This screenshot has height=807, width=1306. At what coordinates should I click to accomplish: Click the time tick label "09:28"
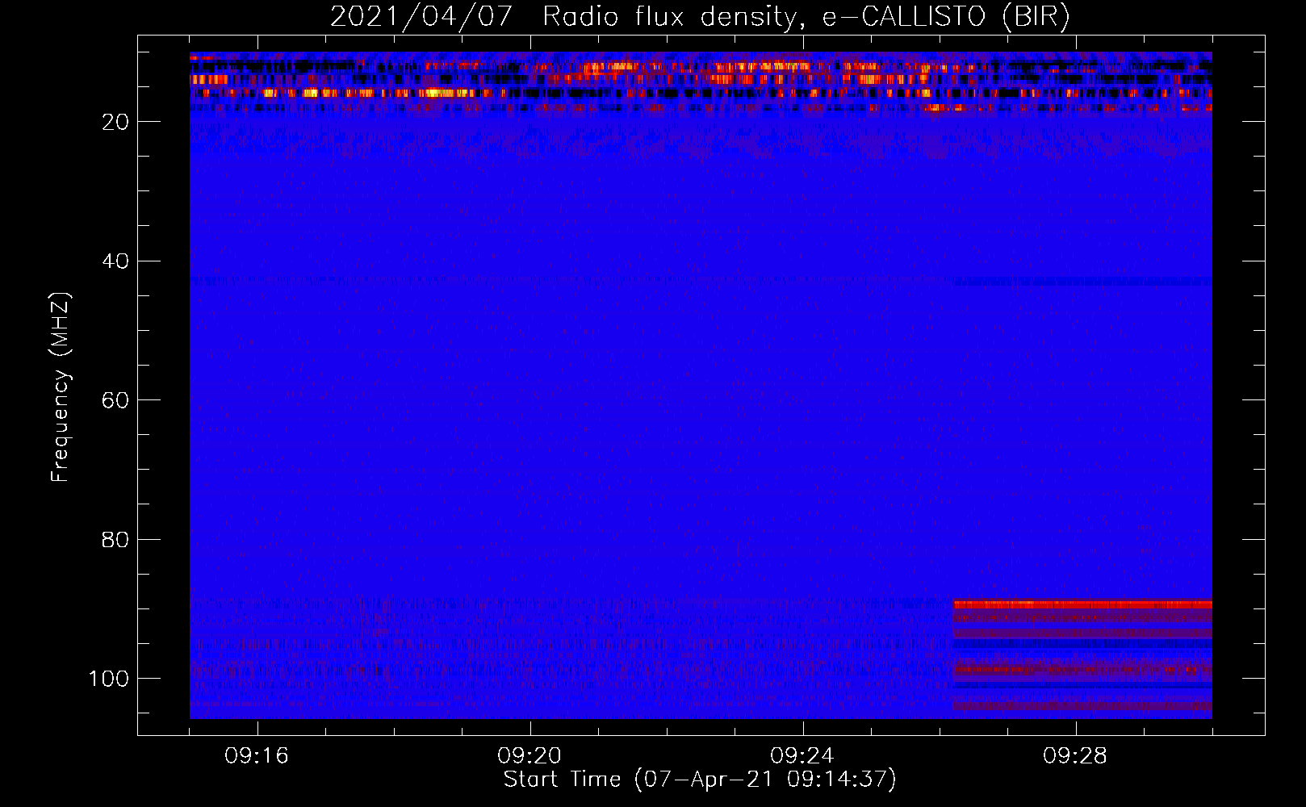click(1075, 756)
